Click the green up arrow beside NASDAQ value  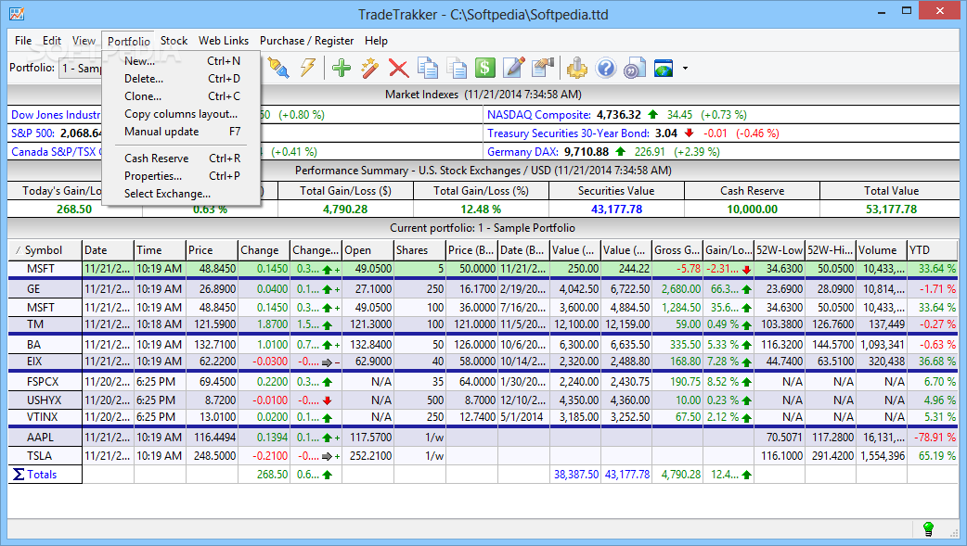tap(653, 115)
